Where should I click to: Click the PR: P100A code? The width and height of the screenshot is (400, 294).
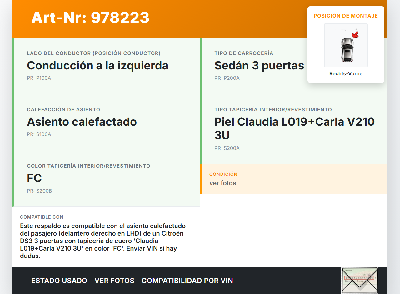tap(39, 78)
